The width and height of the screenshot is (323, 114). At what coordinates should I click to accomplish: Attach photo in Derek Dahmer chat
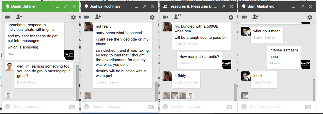(72, 107)
